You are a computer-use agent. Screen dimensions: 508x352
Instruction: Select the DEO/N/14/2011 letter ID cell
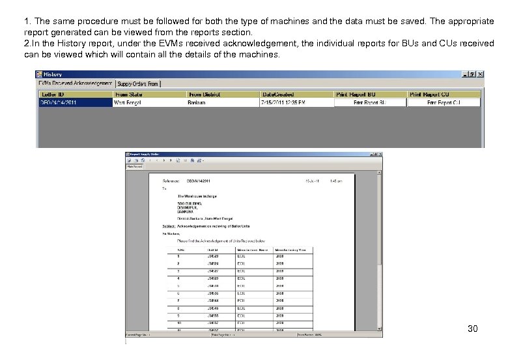[x=76, y=103]
